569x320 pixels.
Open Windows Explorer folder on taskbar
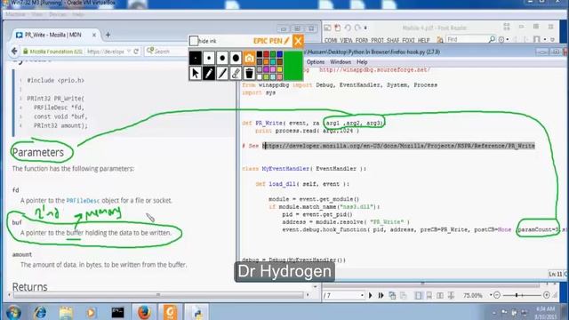tap(66, 312)
